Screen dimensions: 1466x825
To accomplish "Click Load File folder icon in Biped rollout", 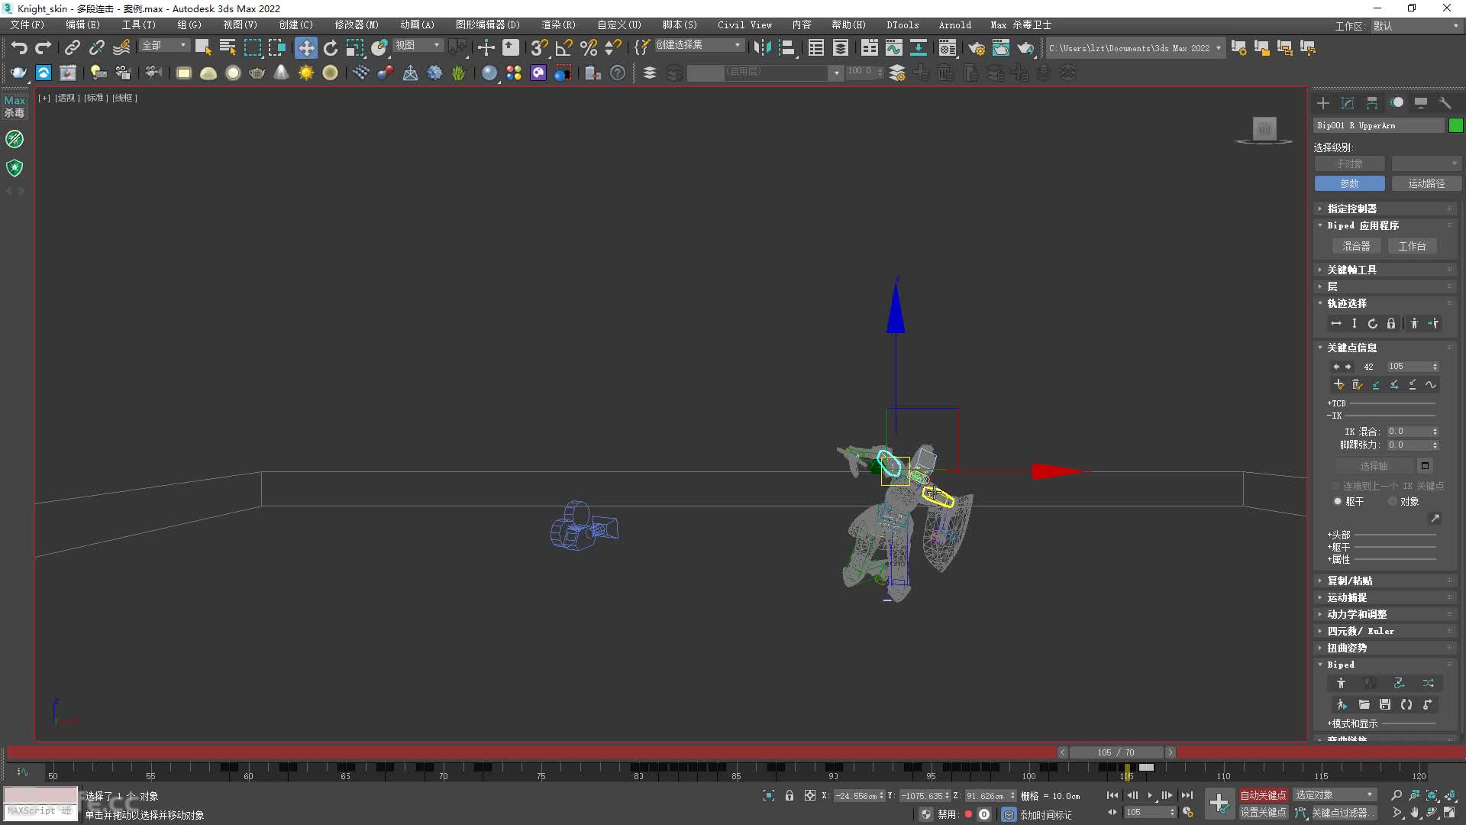I will click(1364, 704).
